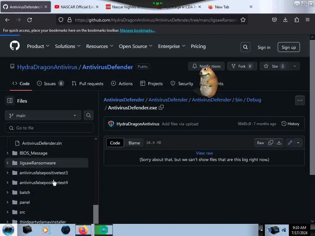Open the file History link
Image resolution: width=315 pixels, height=236 pixels.
tap(290, 124)
